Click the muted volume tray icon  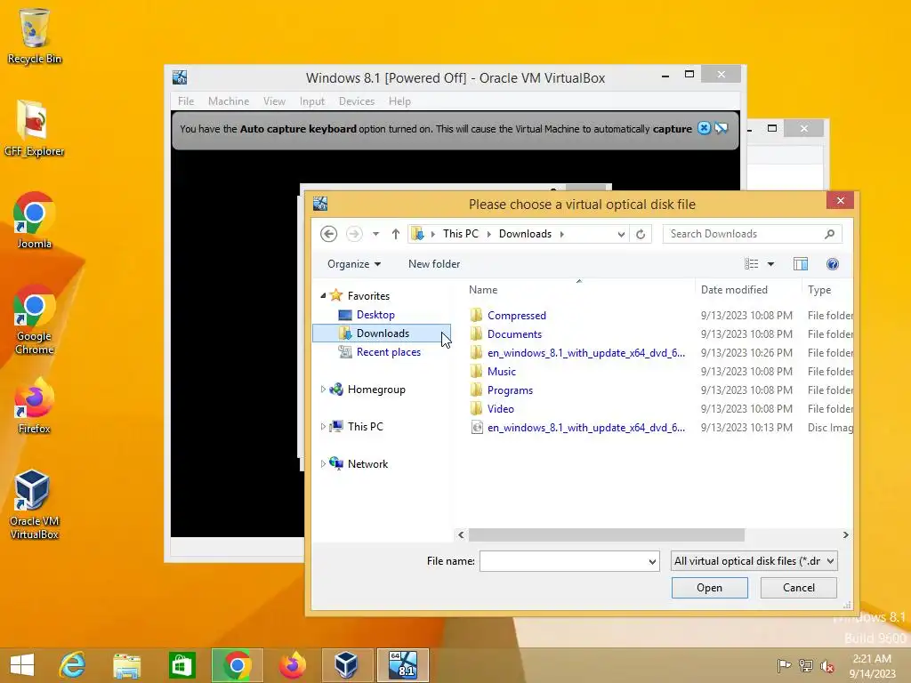(826, 665)
